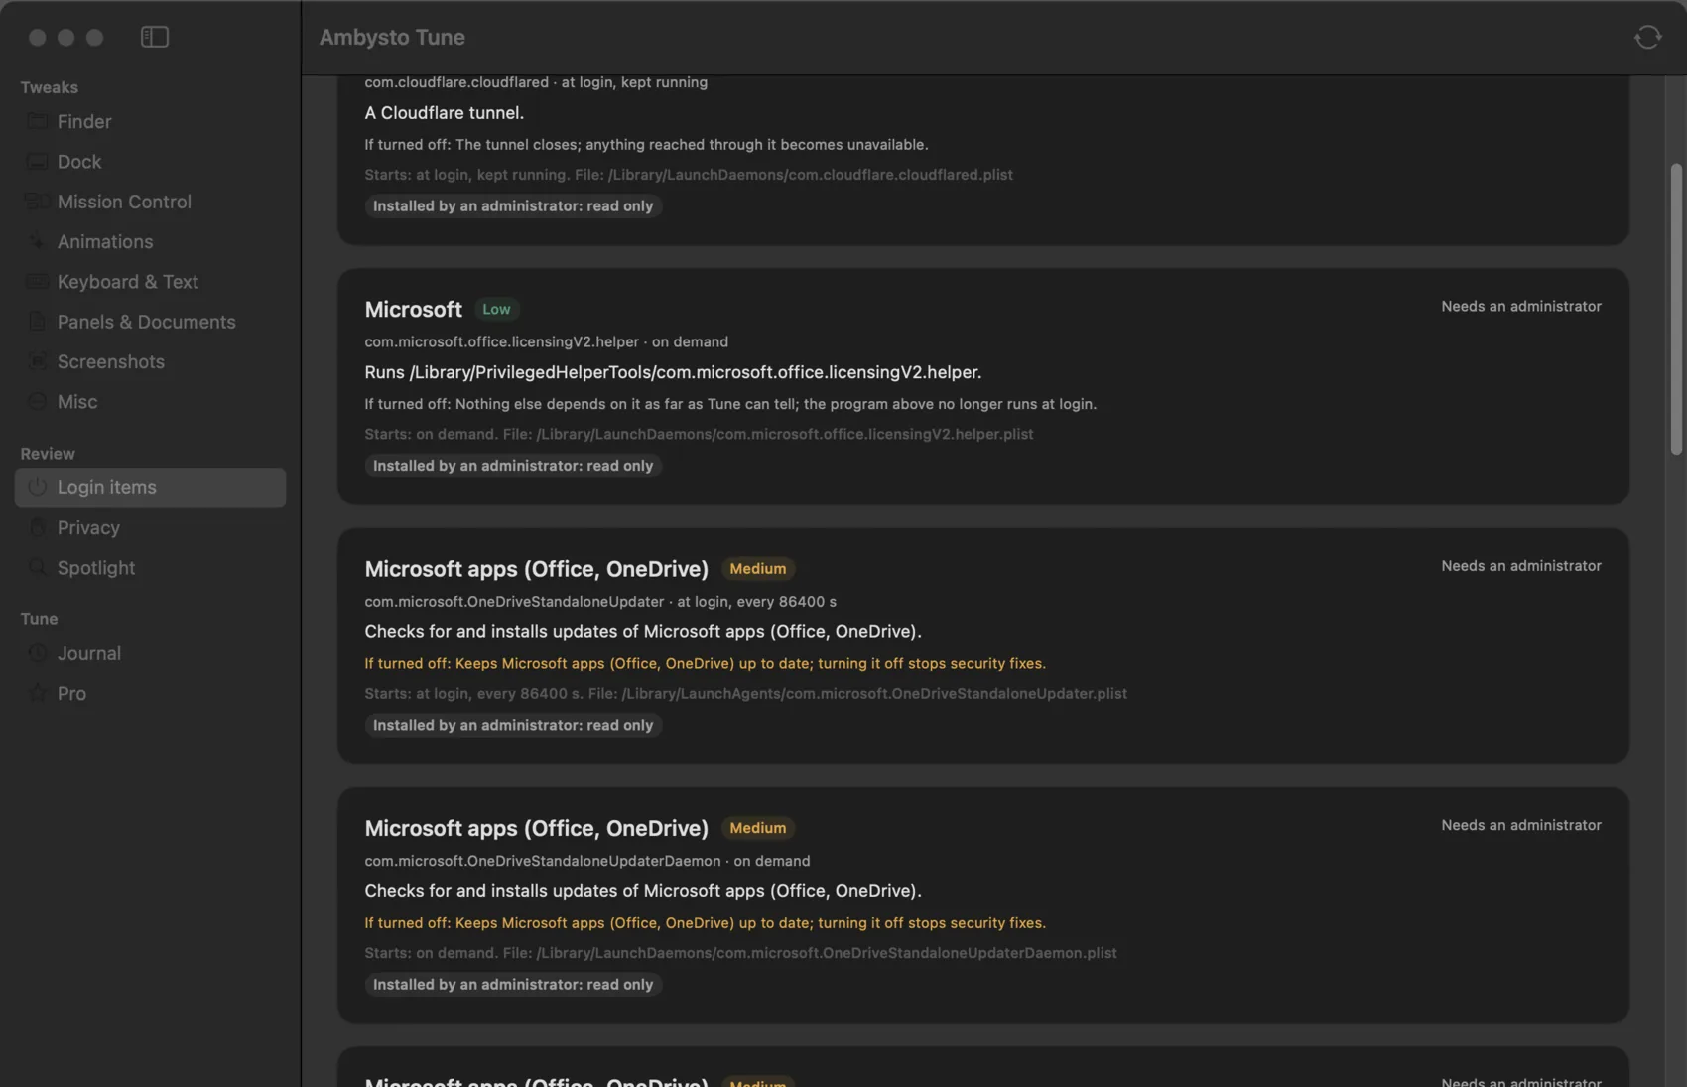
Task: Click the 'Nothing else depends on it' line
Action: (730, 404)
